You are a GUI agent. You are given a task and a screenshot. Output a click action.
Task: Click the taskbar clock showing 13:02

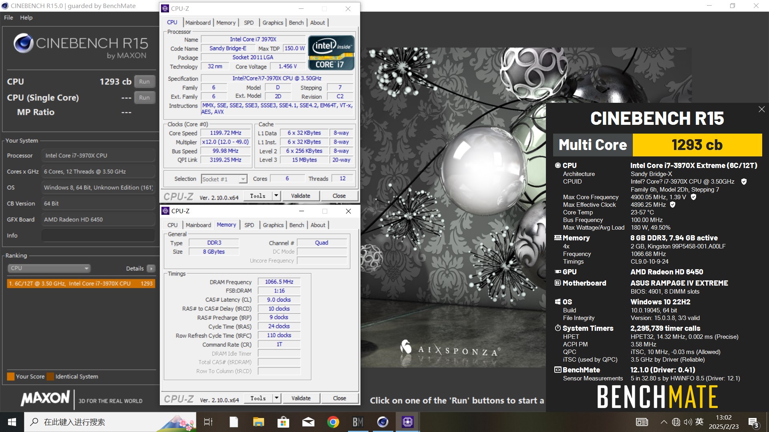click(x=723, y=422)
